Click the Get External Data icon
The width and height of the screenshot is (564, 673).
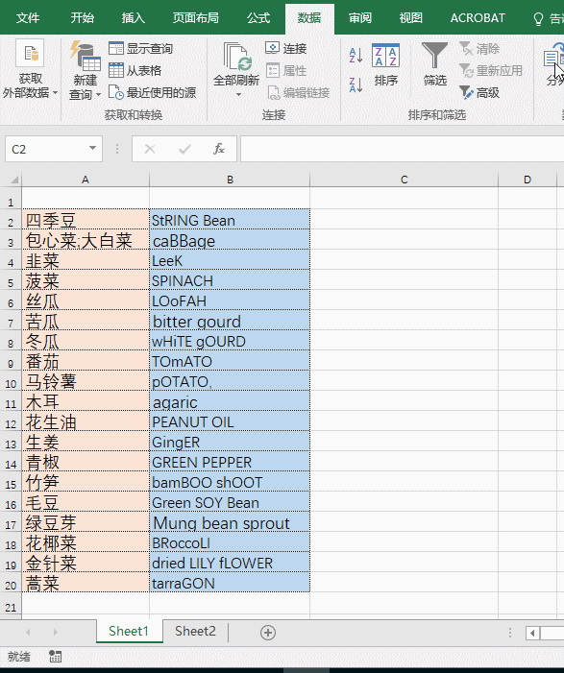click(30, 53)
